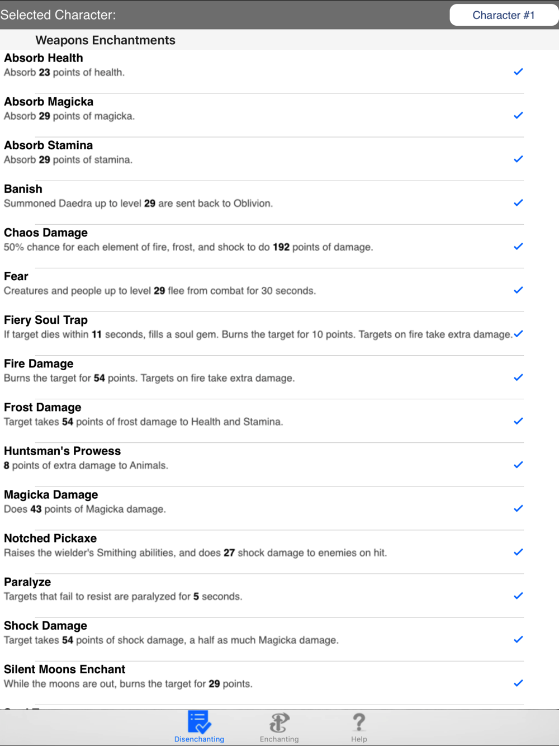
Task: Open the Help question mark icon
Action: [359, 723]
